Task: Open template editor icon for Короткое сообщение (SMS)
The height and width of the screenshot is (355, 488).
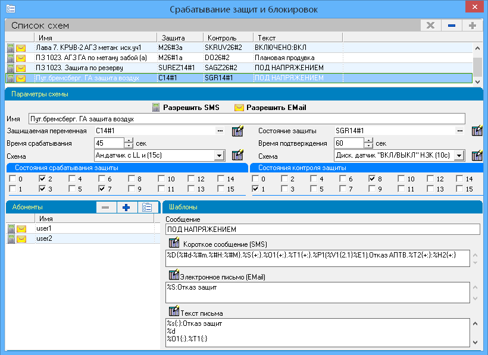Action: (x=174, y=243)
